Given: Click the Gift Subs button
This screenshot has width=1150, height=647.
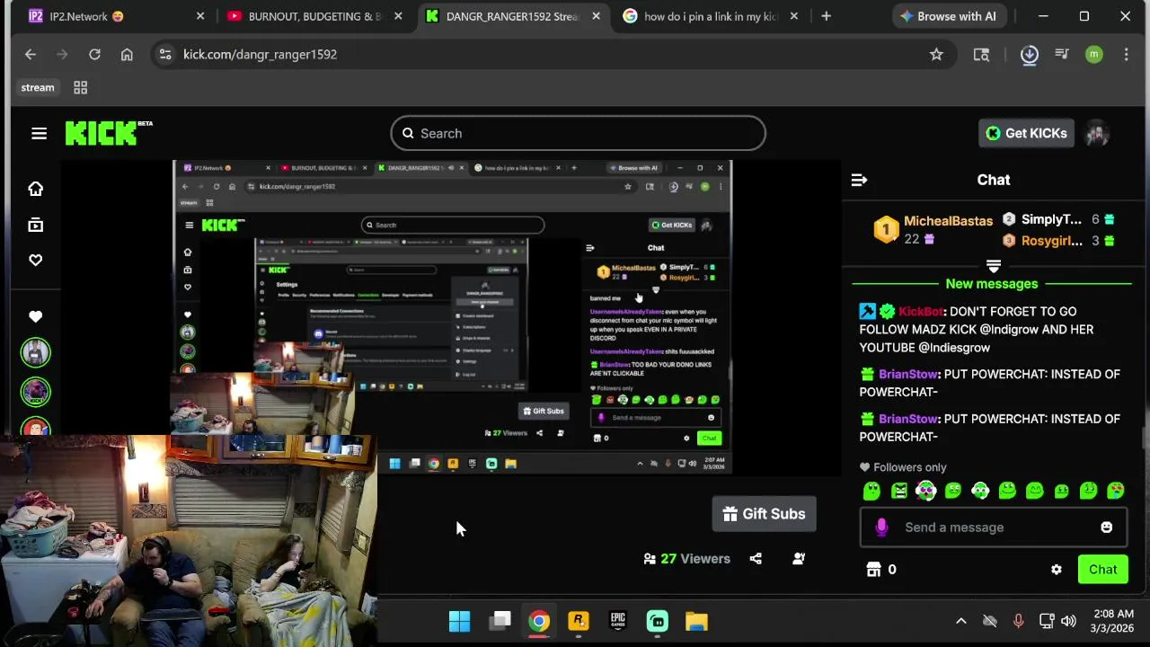Looking at the screenshot, I should click(764, 514).
